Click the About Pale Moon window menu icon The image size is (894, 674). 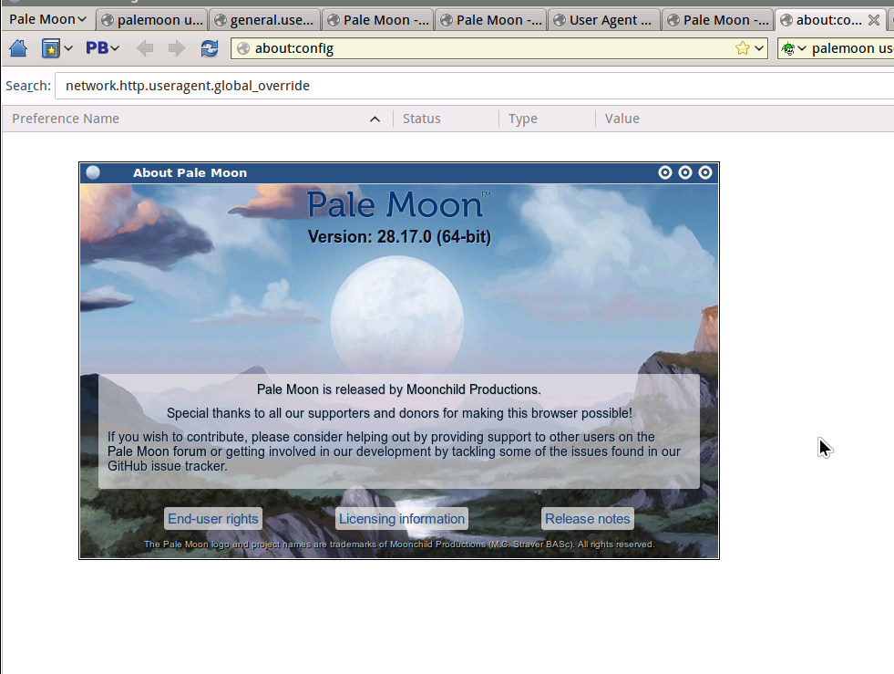click(x=93, y=172)
